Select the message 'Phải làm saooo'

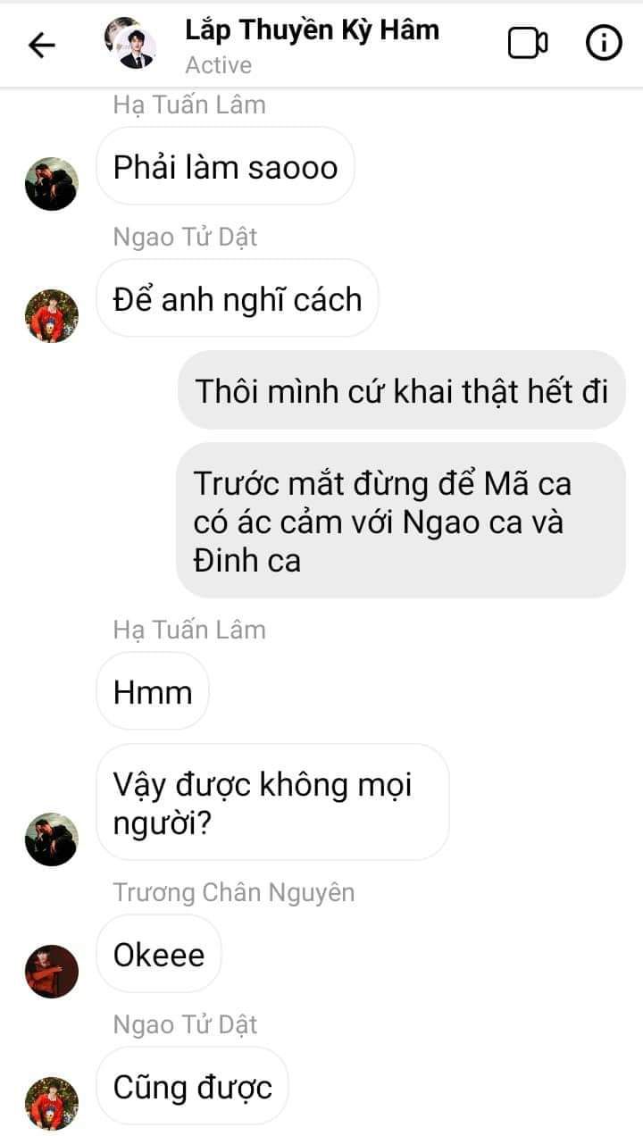pyautogui.click(x=225, y=166)
